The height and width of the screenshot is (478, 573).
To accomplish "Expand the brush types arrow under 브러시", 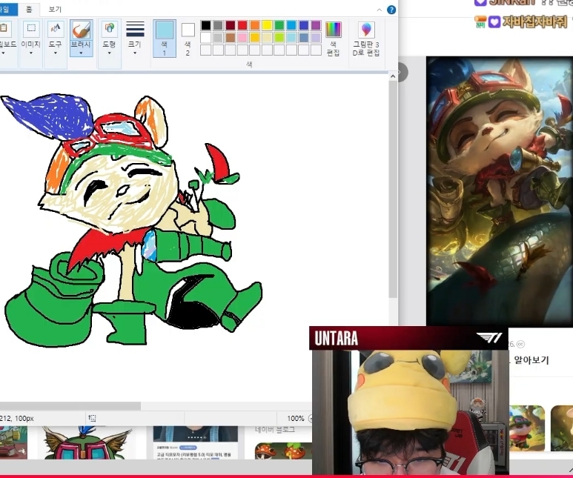I will click(x=81, y=53).
